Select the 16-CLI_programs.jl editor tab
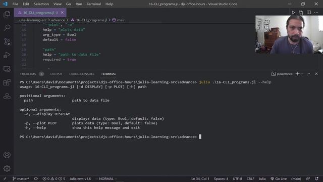Viewport: 323px width, 182px height. (x=40, y=13)
